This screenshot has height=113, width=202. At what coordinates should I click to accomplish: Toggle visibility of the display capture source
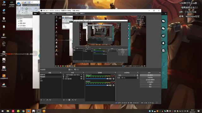tap(81, 79)
